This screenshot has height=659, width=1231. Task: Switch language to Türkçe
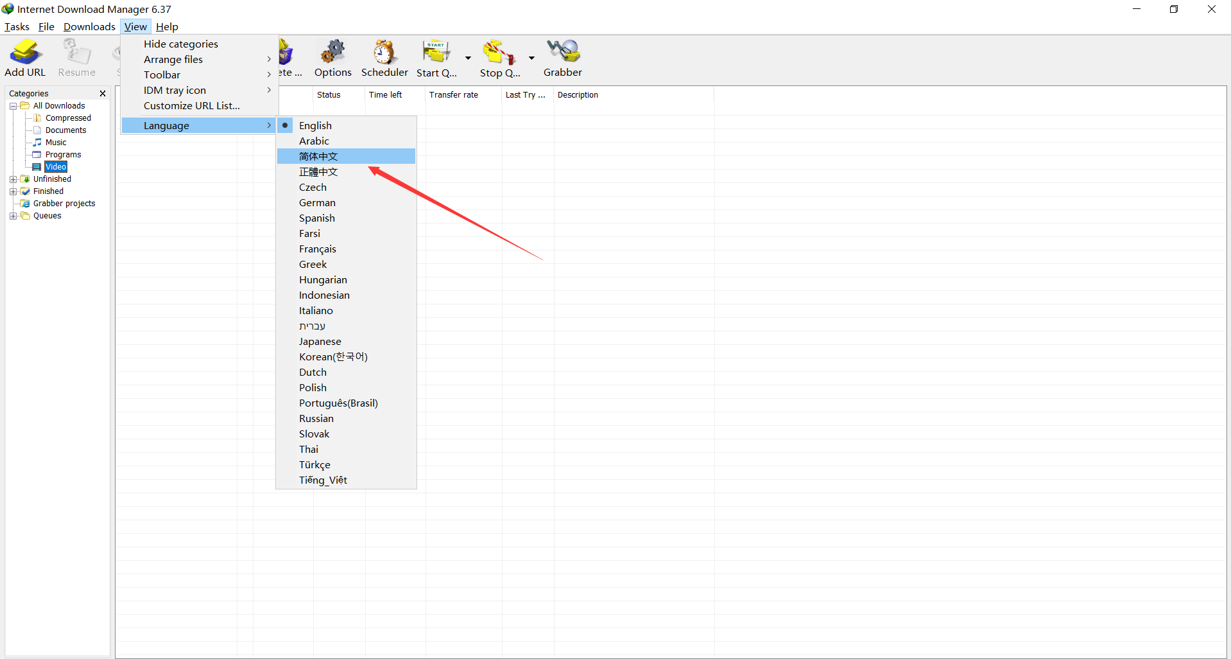[347, 465]
